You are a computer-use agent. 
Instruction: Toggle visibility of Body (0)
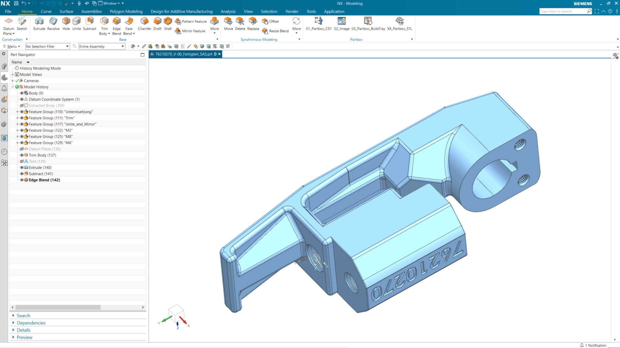point(22,93)
